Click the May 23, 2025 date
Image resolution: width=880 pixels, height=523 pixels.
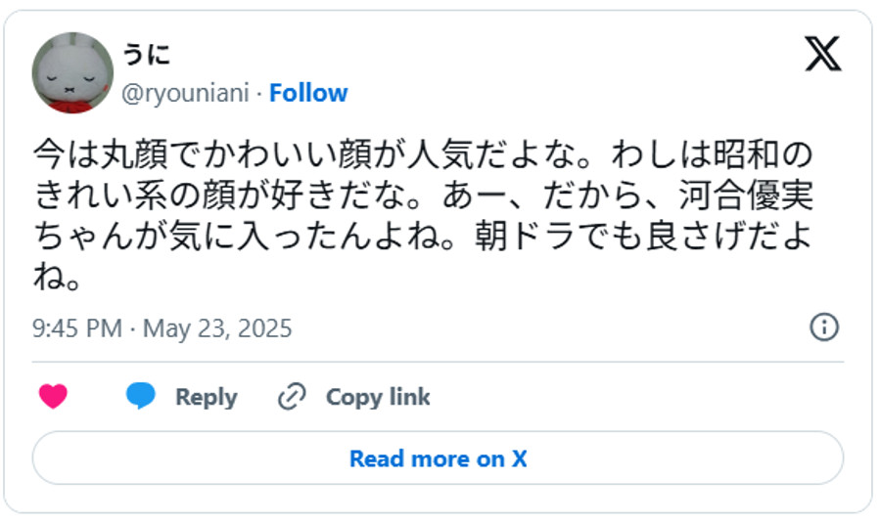coord(217,327)
